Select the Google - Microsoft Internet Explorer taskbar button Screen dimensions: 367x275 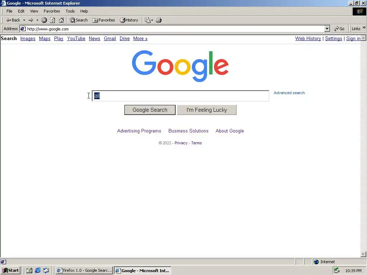143,271
